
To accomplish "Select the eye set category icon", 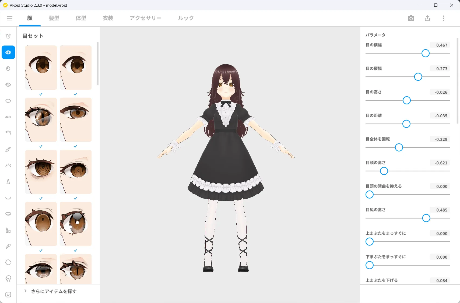I will (x=8, y=52).
